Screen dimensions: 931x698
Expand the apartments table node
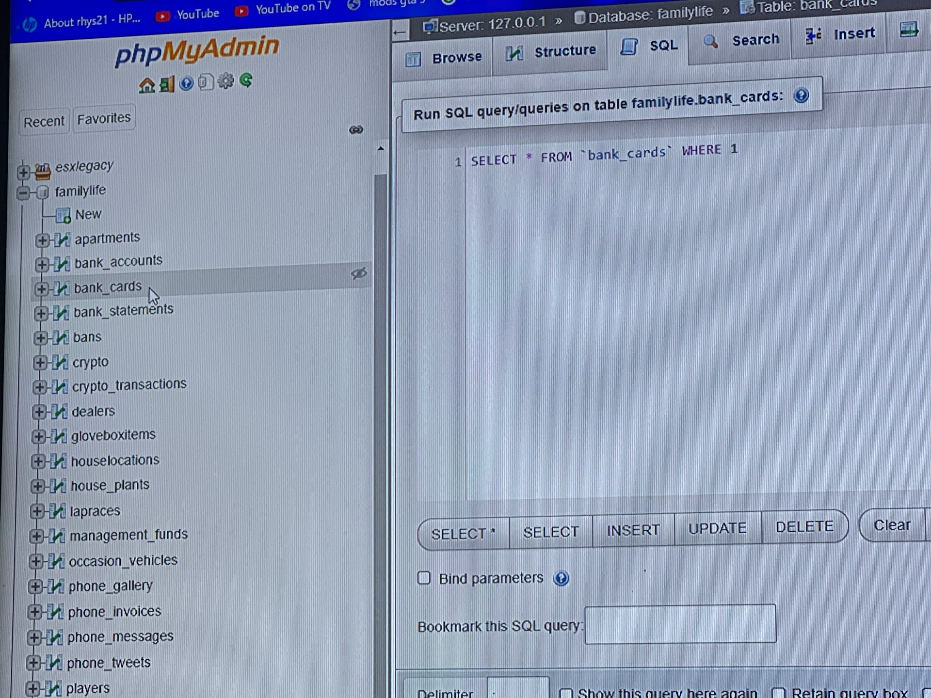pyautogui.click(x=42, y=240)
